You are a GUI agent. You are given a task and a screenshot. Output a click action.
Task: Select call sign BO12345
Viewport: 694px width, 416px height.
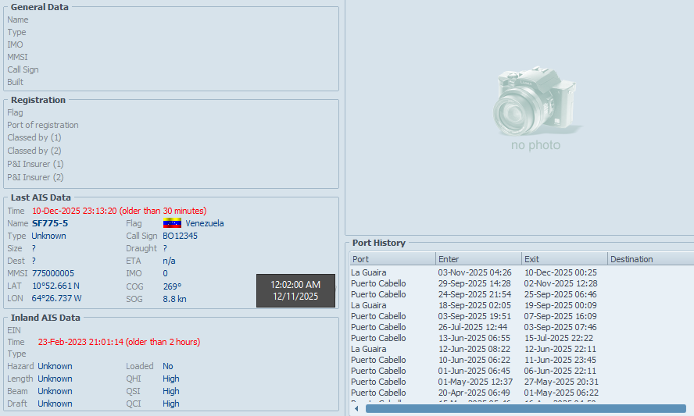[180, 236]
